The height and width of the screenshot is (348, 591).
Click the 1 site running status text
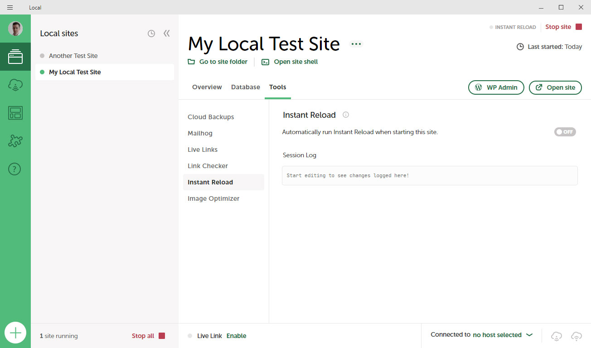click(59, 336)
